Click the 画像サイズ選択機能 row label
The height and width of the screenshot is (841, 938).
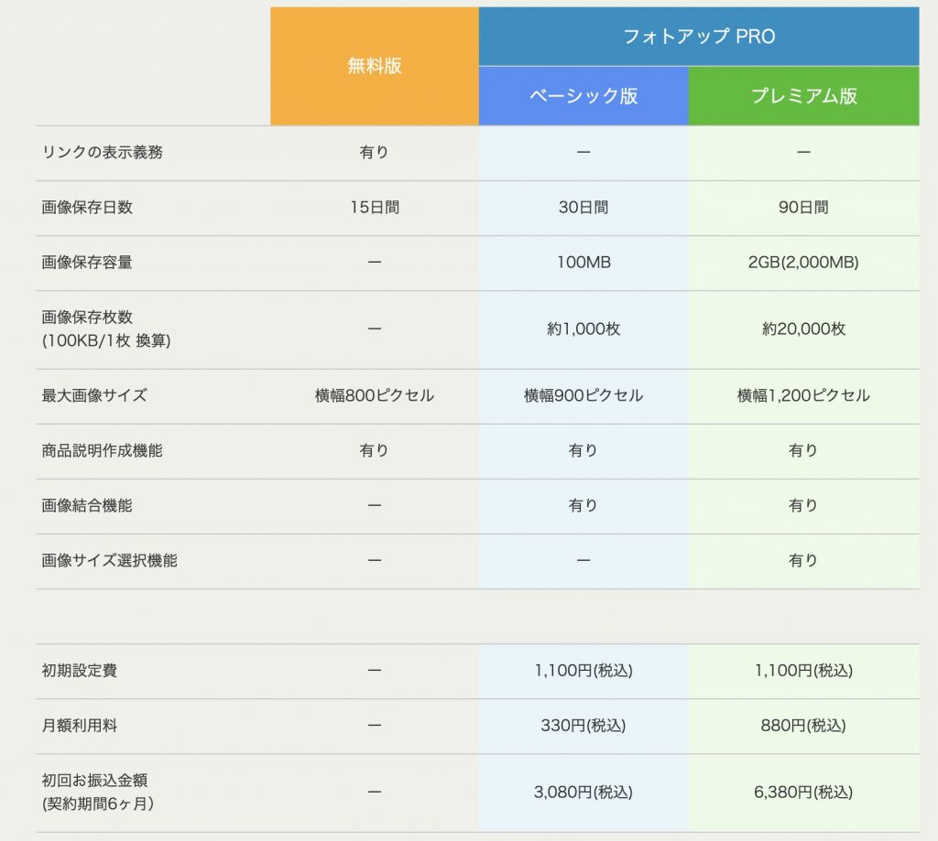click(110, 561)
